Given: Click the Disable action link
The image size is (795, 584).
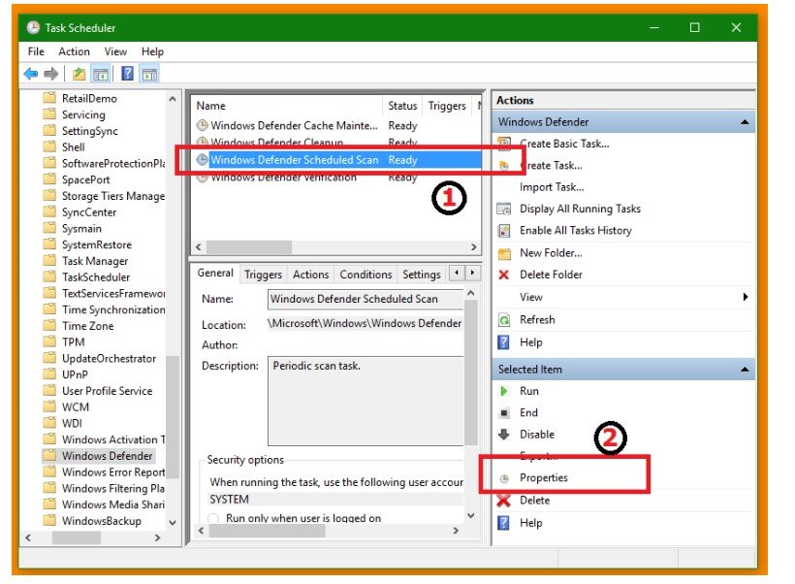Looking at the screenshot, I should (x=537, y=435).
